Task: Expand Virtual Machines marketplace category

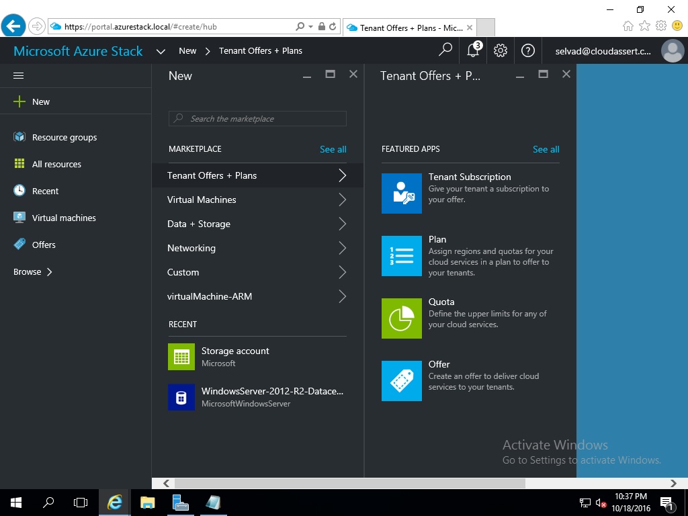Action: click(x=257, y=200)
